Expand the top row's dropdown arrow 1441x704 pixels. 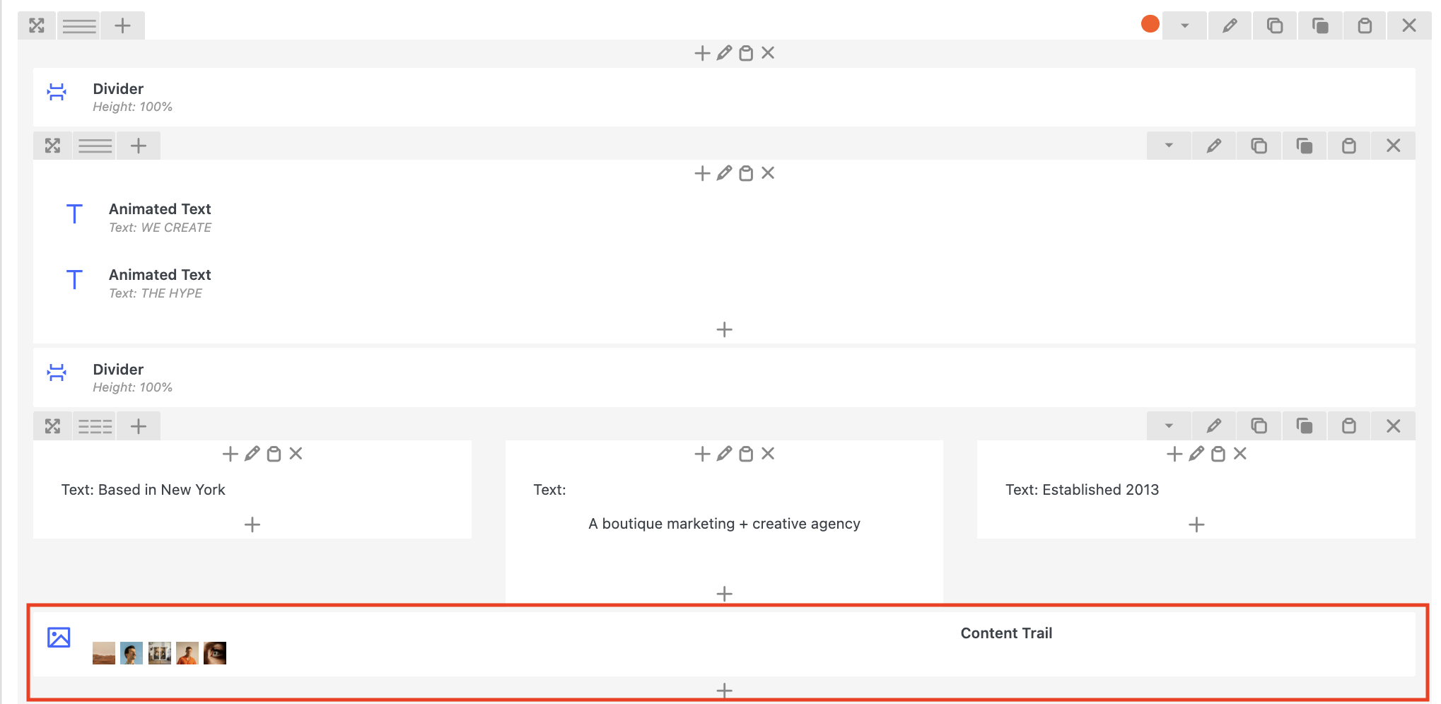point(1184,26)
